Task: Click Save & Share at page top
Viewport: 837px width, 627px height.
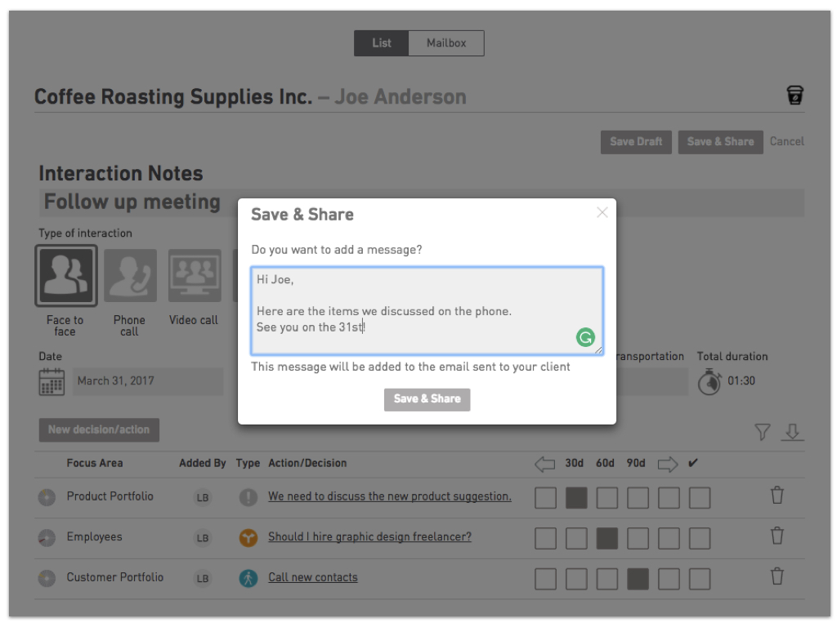Action: click(721, 142)
